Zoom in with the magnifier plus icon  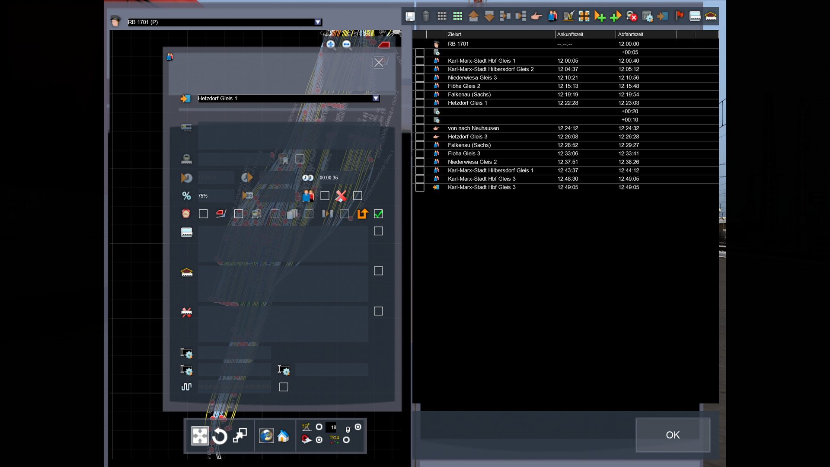pos(331,45)
